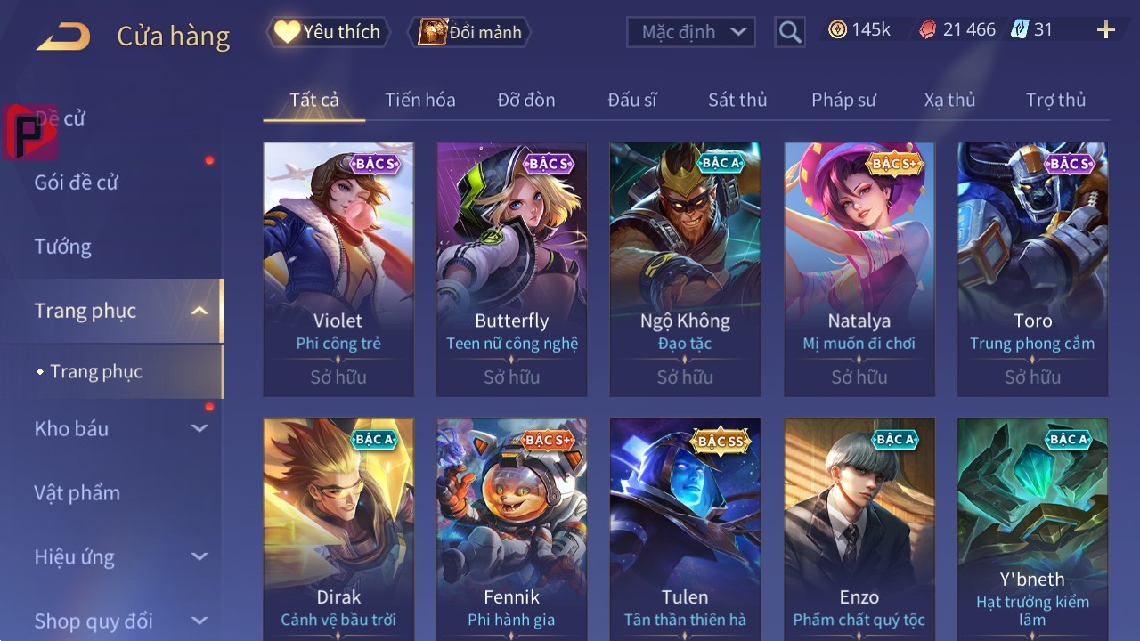
Task: Switch to the Pháp sư tab
Action: pos(843,100)
